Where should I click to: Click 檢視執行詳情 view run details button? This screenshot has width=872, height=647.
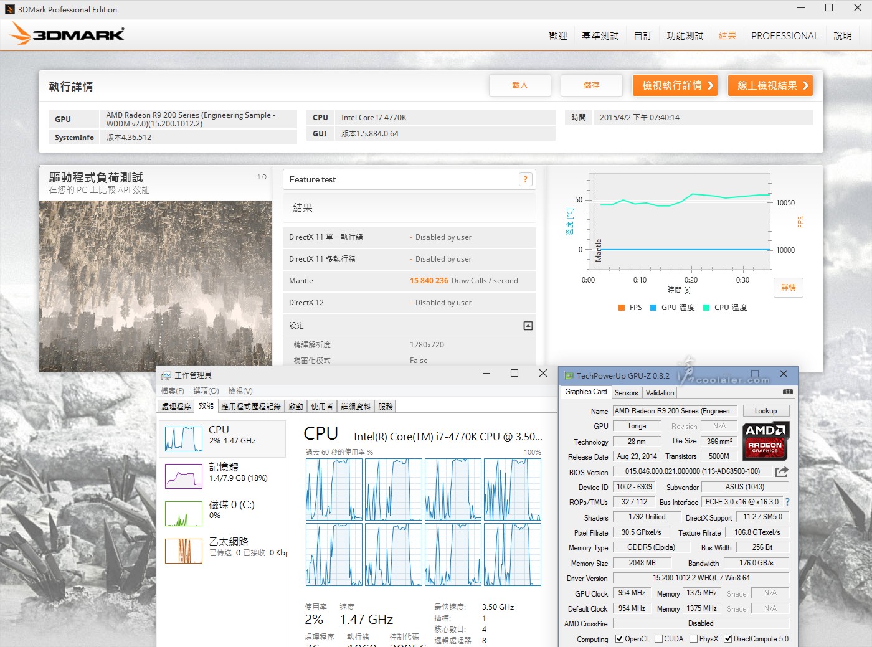point(675,85)
